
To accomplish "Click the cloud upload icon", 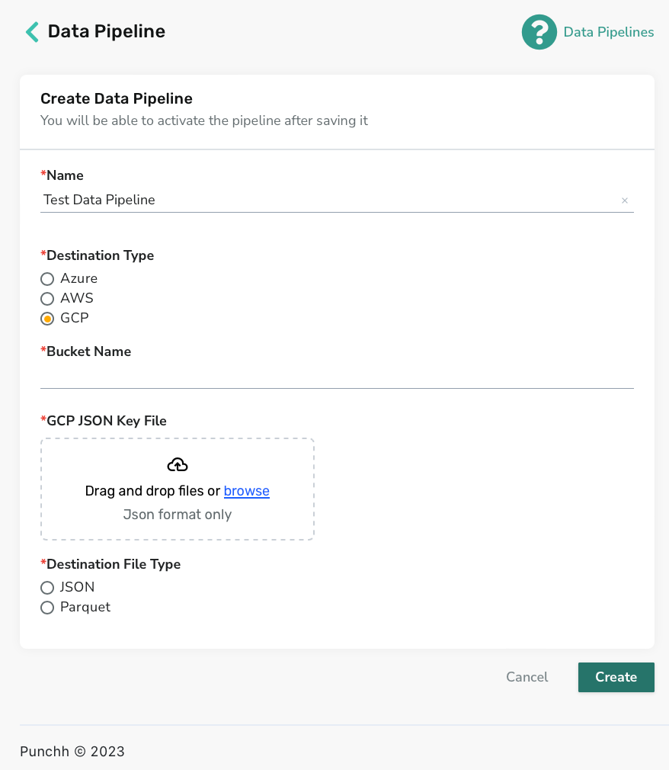I will pyautogui.click(x=178, y=464).
